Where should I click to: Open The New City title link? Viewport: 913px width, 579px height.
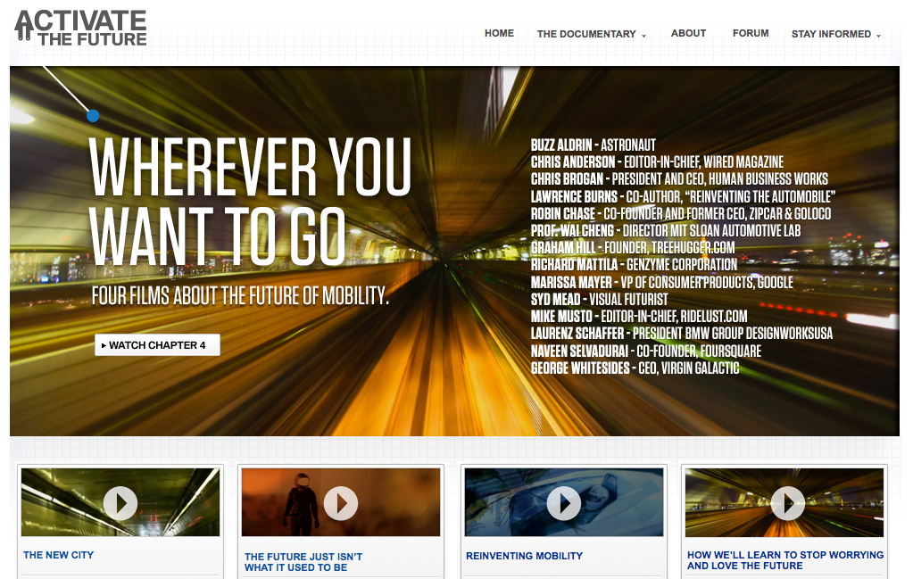[58, 555]
